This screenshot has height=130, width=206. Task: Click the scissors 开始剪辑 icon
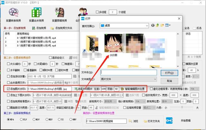tap(169, 121)
